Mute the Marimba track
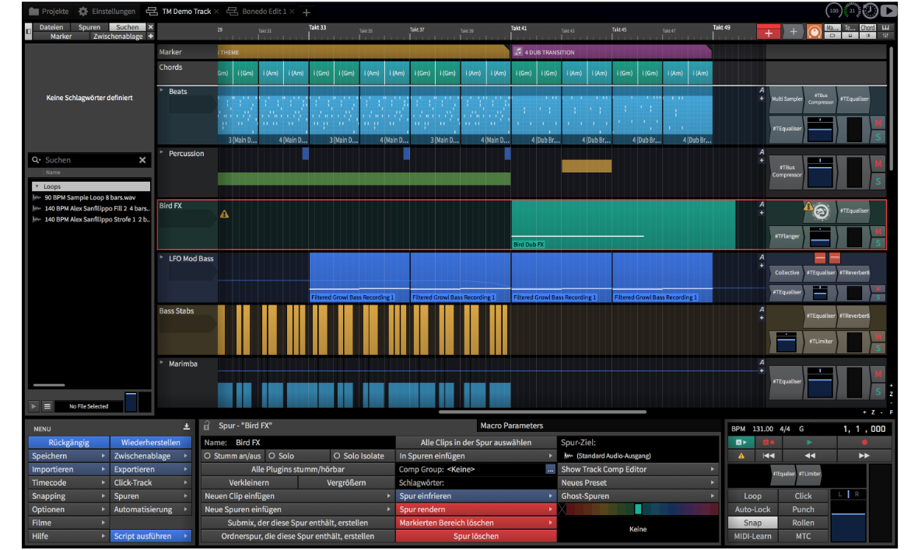Screen dimensions: 918x550 coord(878,374)
